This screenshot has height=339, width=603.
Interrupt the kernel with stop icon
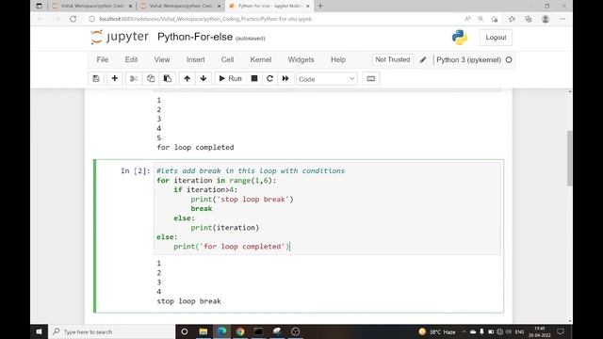pyautogui.click(x=254, y=78)
